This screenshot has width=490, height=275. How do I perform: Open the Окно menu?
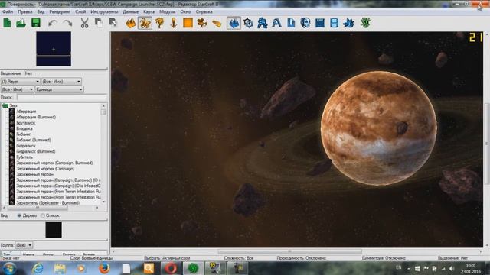pyautogui.click(x=185, y=12)
